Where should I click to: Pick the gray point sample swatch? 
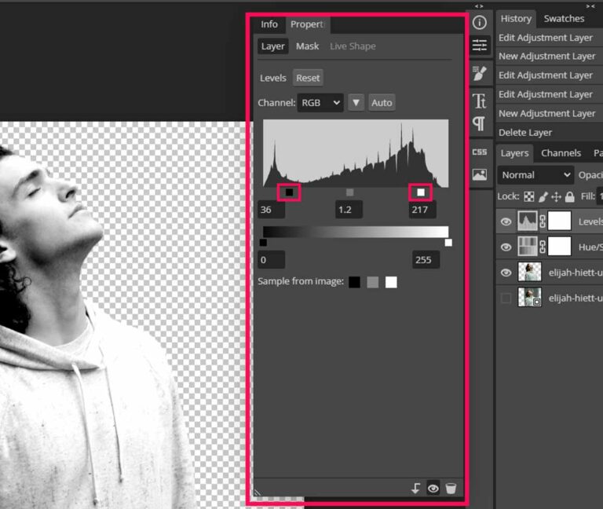[373, 282]
